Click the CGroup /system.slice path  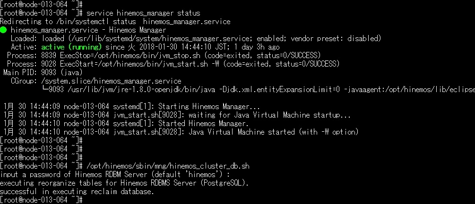pyautogui.click(x=111, y=81)
